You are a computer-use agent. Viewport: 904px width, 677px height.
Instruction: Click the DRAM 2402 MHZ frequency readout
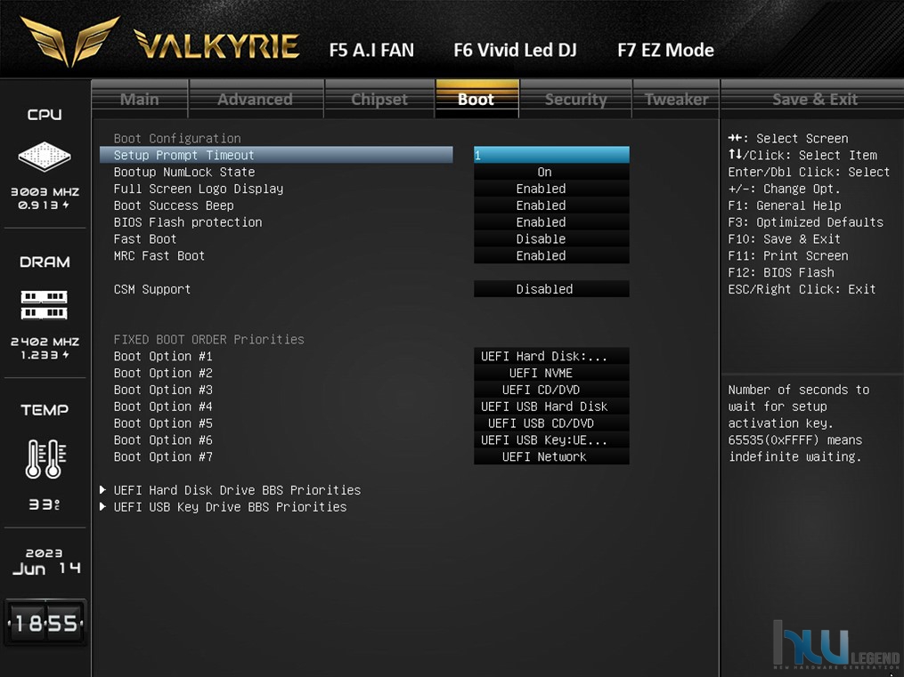coord(45,342)
